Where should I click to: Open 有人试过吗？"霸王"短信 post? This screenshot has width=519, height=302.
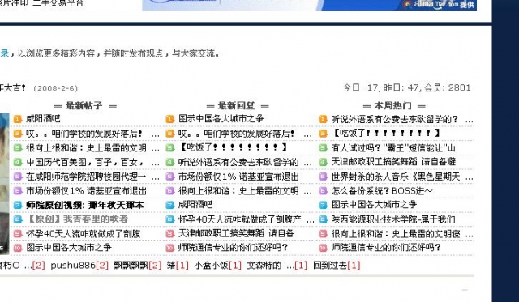coord(393,147)
